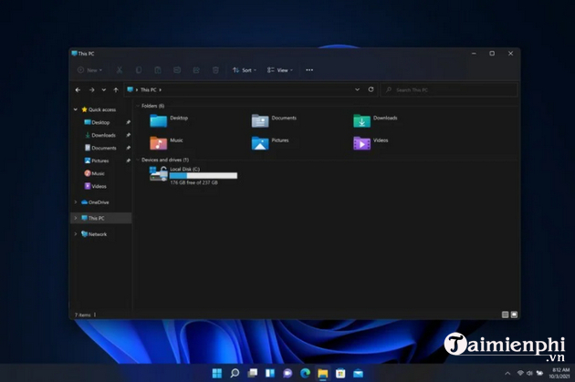
Task: Open the clock and date flyout
Action: tap(559, 373)
